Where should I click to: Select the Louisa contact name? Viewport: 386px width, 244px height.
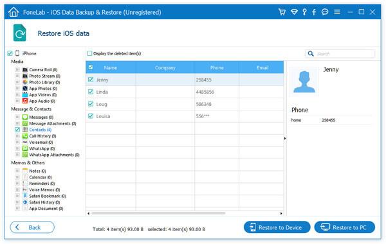tap(103, 116)
